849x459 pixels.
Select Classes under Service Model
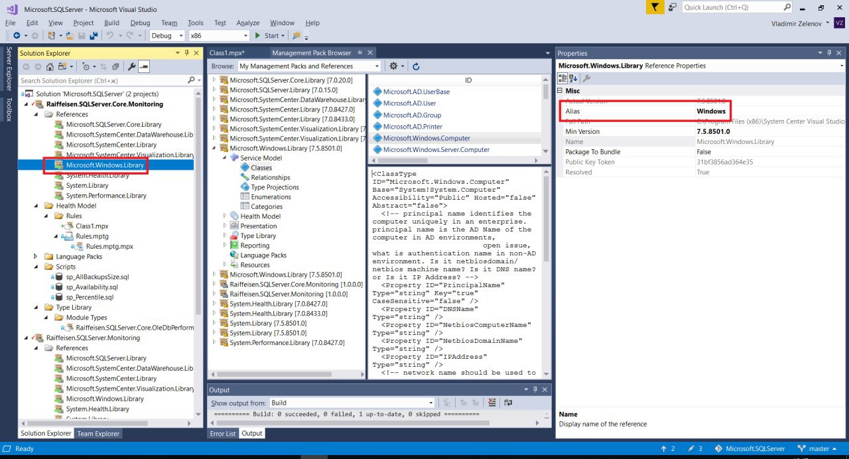[261, 168]
